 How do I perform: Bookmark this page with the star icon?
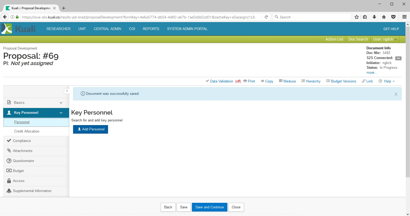click(x=357, y=17)
